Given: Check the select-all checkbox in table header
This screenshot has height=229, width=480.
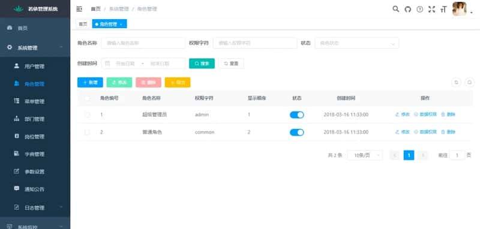Looking at the screenshot, I should click(x=88, y=98).
